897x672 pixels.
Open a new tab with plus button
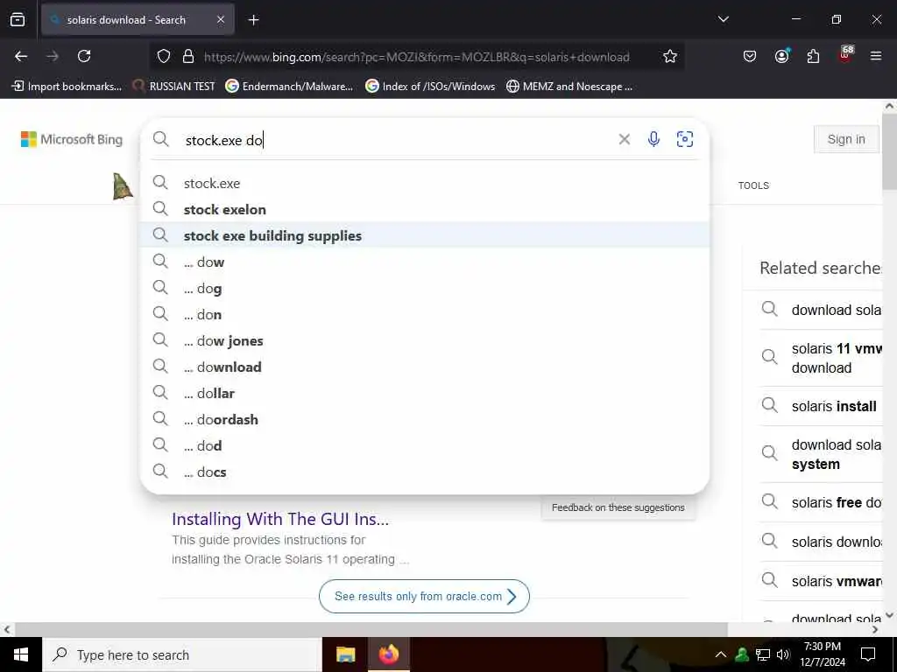[x=253, y=20]
